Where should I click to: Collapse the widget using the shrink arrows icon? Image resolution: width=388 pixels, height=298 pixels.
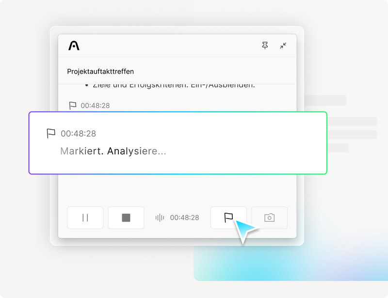coord(283,46)
